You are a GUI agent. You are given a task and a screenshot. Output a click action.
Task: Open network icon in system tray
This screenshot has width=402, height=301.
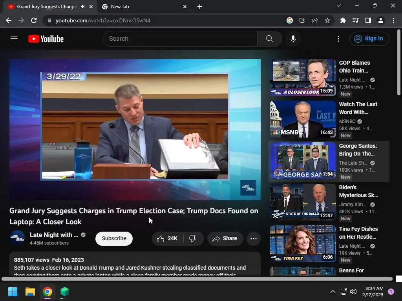click(344, 292)
